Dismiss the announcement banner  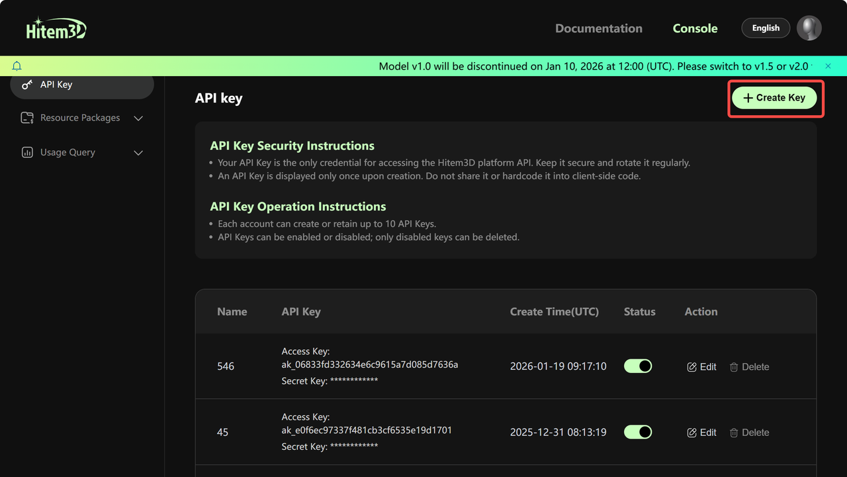828,66
